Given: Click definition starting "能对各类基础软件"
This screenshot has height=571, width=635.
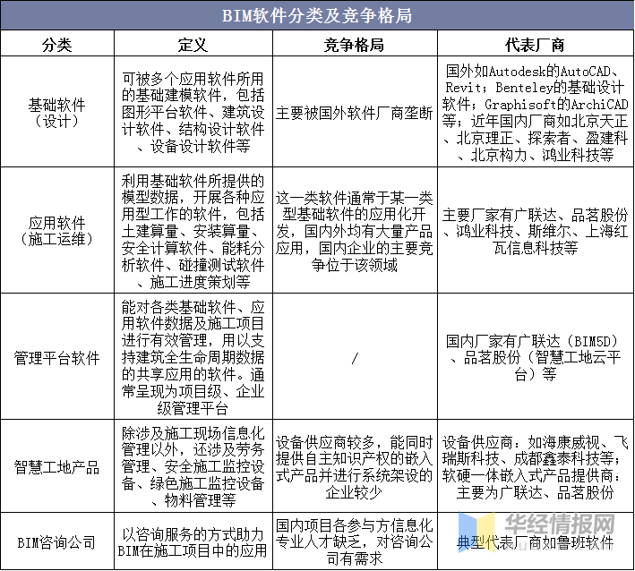Looking at the screenshot, I should (x=193, y=358).
